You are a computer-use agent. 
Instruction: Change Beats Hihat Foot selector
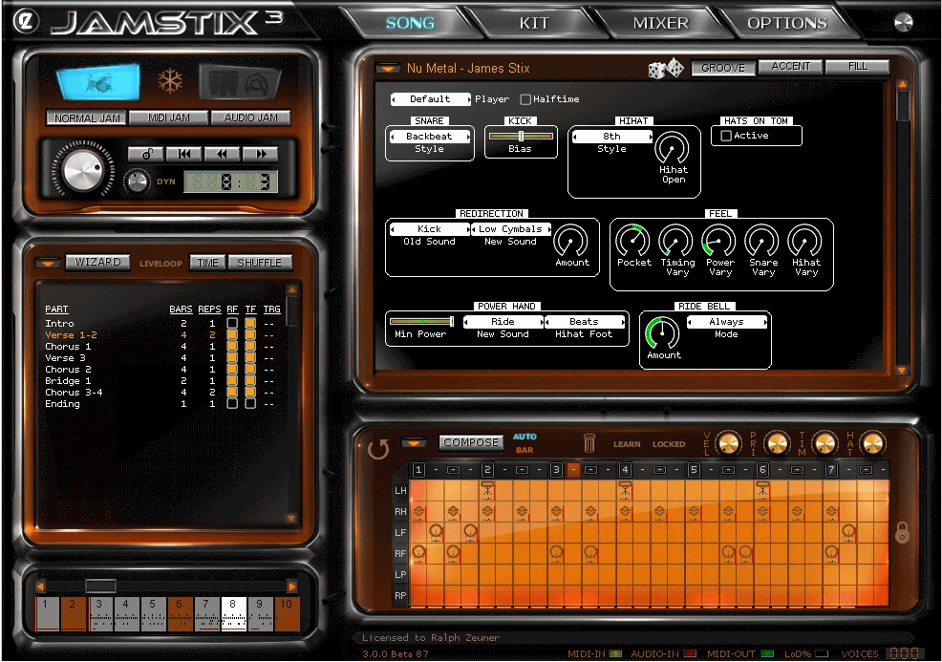pyautogui.click(x=584, y=321)
